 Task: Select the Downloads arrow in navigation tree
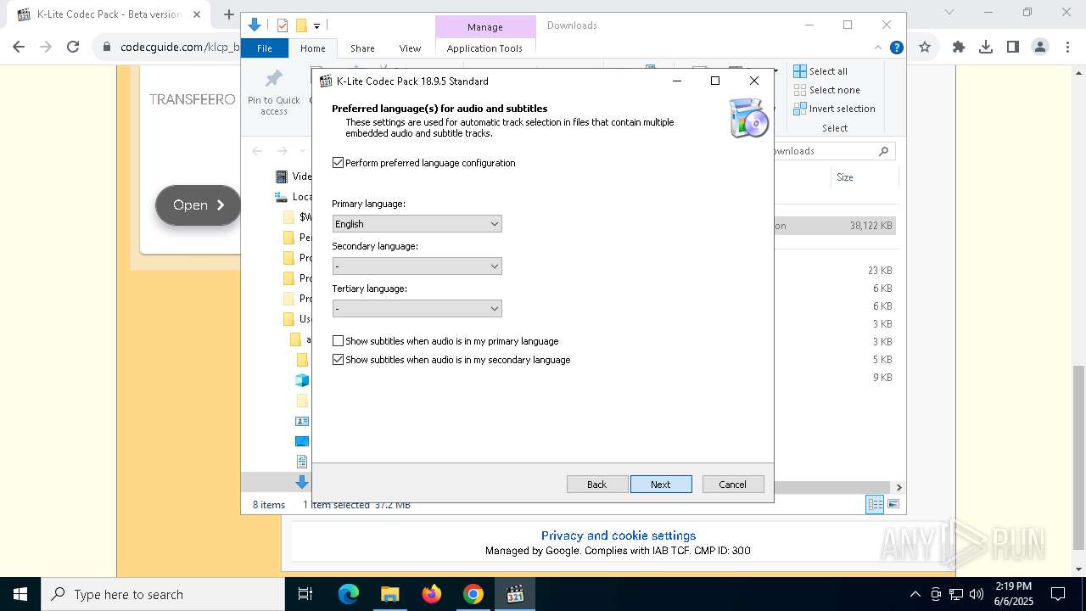pos(302,482)
